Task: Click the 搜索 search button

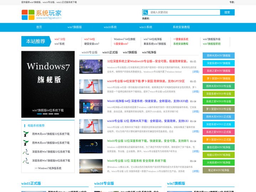Action: tap(227, 12)
